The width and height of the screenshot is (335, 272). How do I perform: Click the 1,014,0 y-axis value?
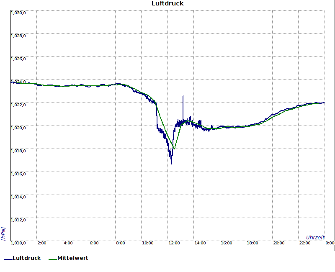(x=18, y=197)
